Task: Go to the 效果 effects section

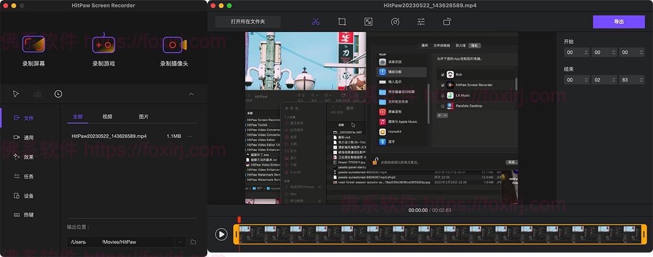Action: point(24,157)
